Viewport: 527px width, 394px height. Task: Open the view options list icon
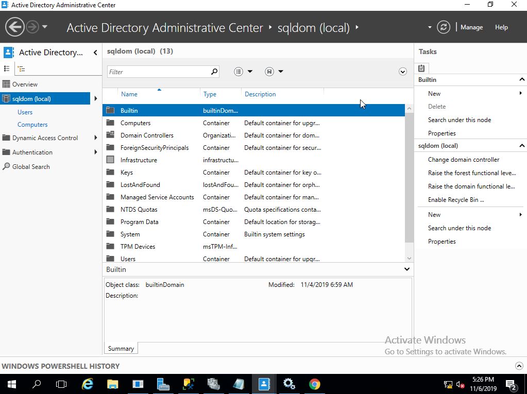[x=239, y=72]
